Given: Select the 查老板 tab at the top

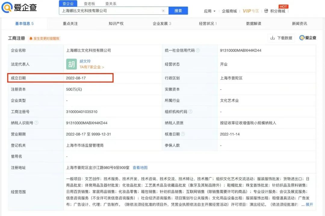Looking at the screenshot, I should 89,4.
